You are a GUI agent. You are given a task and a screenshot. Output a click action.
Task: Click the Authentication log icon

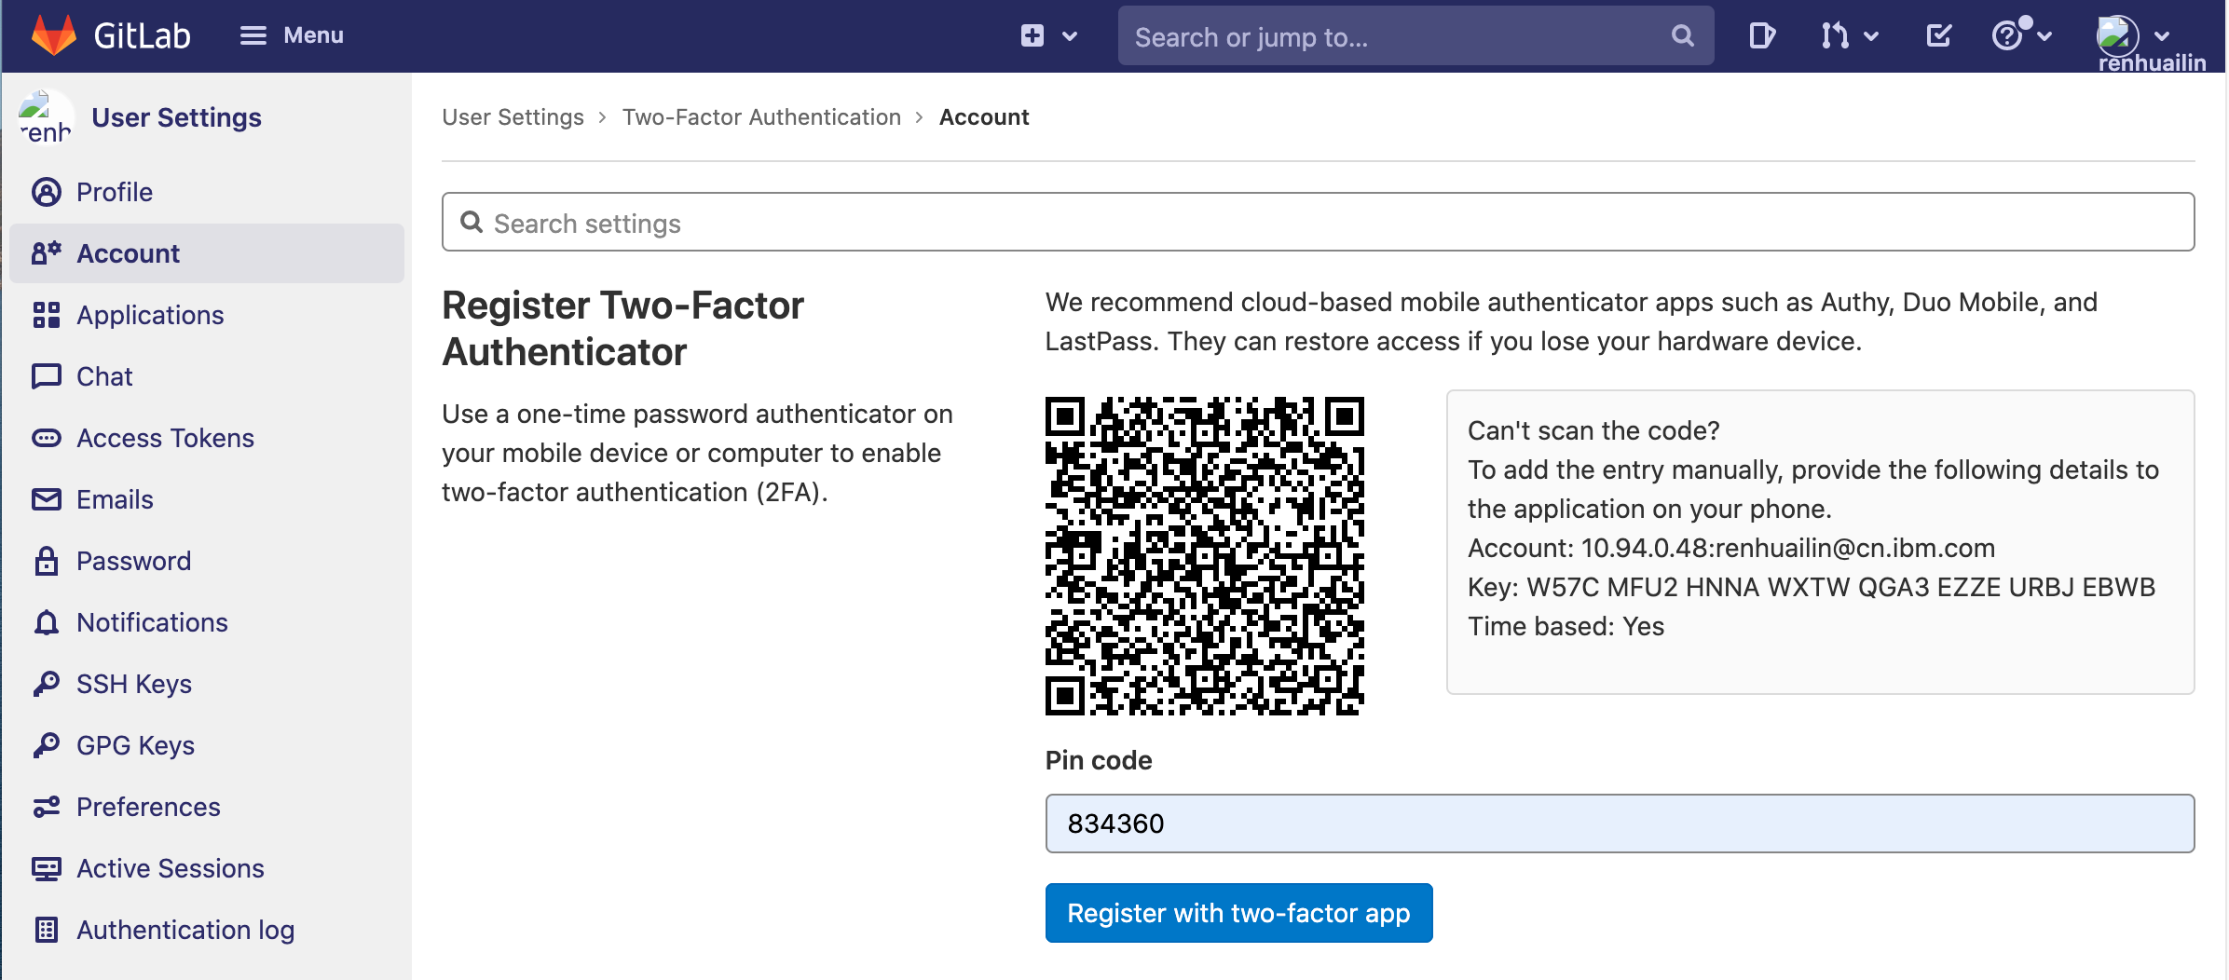coord(47,930)
